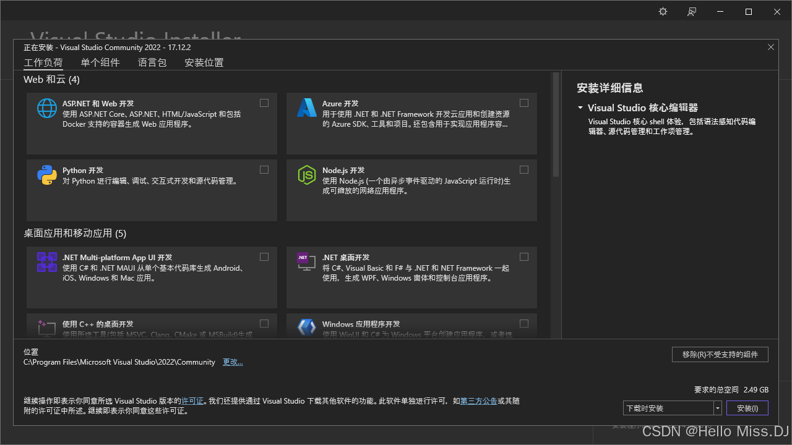Close the Visual Studio Community install dialog
This screenshot has height=445, width=792.
[771, 47]
